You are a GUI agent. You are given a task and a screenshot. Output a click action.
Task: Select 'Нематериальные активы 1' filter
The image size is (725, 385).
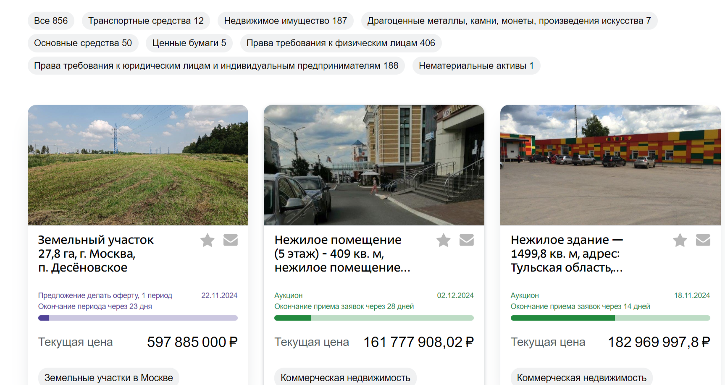(x=476, y=66)
